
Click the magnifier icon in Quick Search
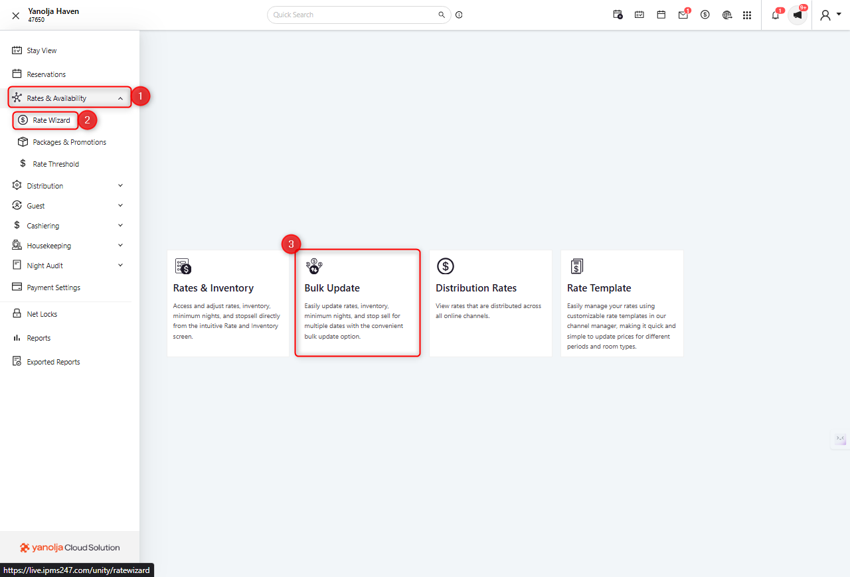[x=442, y=15]
